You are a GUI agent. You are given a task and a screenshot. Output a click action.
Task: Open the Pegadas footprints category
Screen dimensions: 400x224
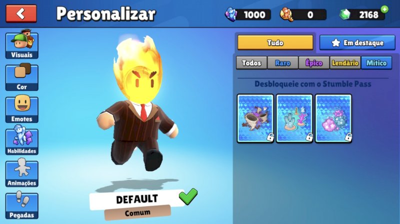[x=21, y=205]
